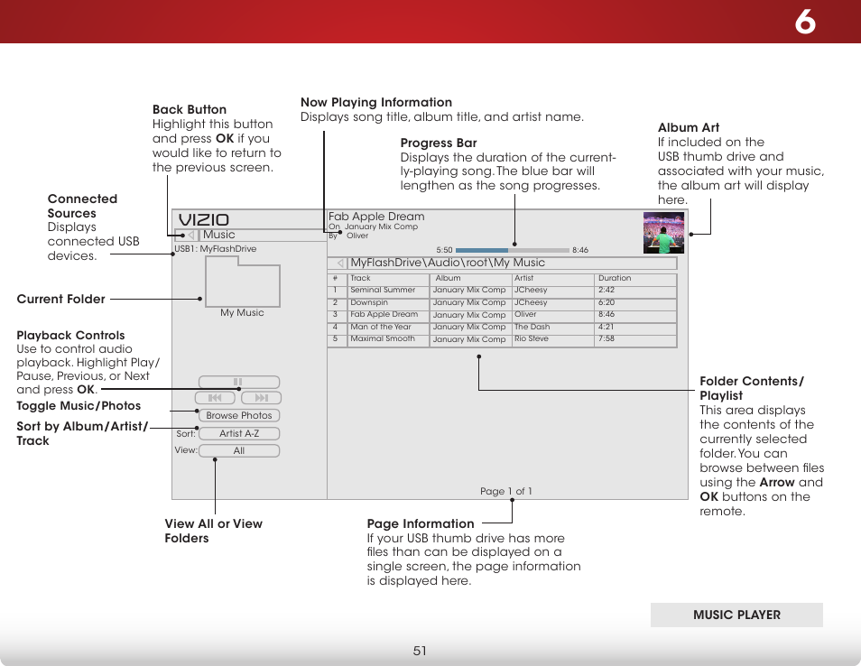This screenshot has width=861, height=666.
Task: Pause the currently playing song
Action: (239, 382)
